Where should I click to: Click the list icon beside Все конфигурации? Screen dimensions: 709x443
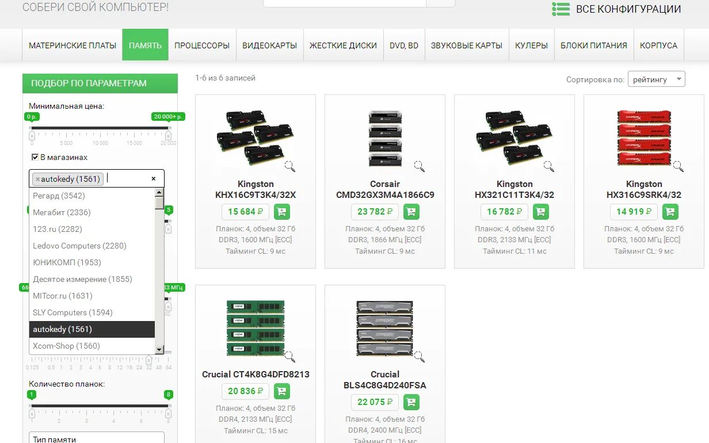tap(561, 9)
